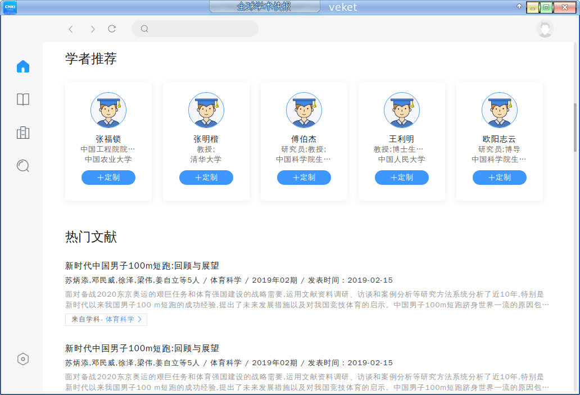Screen dimensions: 580x395
Task: Switch to the 全球学术快报 title tab
Action: pos(265,7)
